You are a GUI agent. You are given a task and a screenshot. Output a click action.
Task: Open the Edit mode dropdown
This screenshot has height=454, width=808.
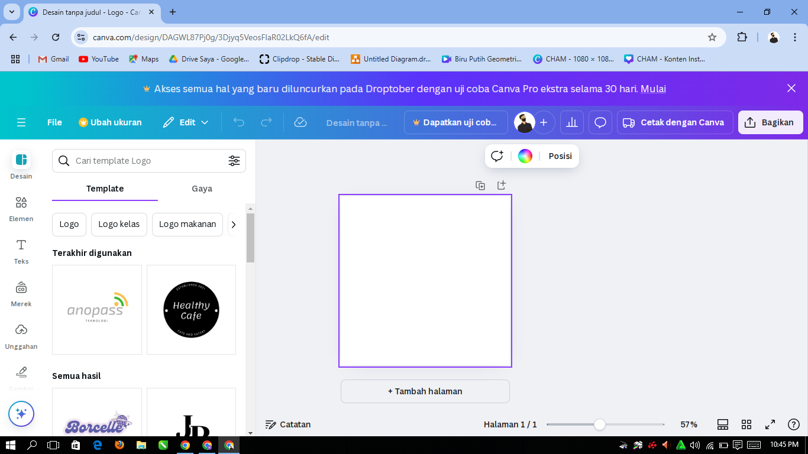click(x=186, y=122)
